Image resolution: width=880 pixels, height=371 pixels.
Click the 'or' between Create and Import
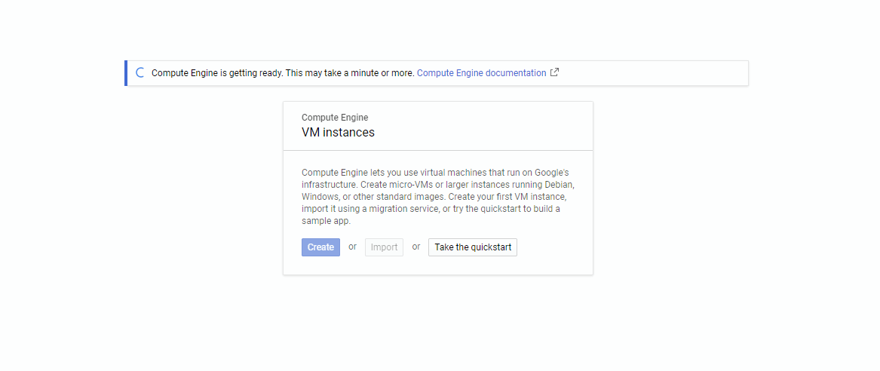coord(352,247)
